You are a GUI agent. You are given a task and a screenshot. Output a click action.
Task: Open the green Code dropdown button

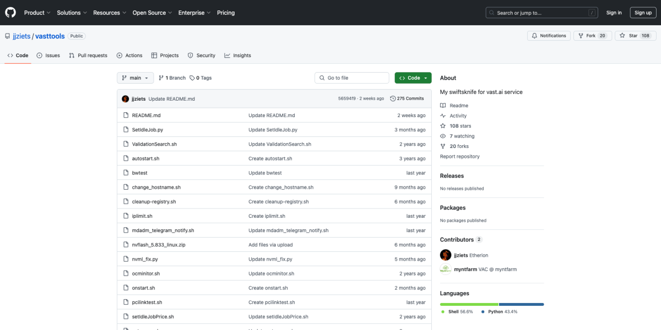tap(413, 78)
